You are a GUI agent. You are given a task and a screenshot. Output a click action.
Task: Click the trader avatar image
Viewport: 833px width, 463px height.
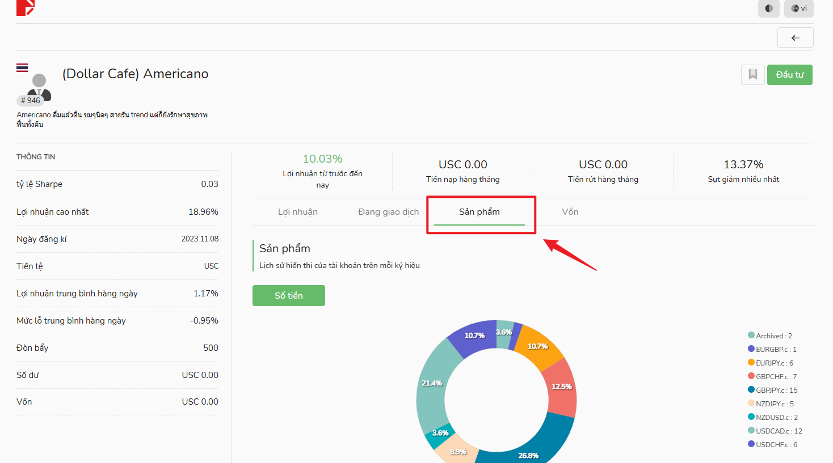click(39, 88)
